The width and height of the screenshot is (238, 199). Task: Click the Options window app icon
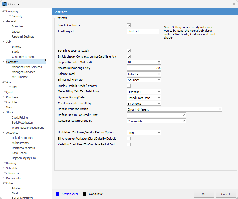coord(4,4)
